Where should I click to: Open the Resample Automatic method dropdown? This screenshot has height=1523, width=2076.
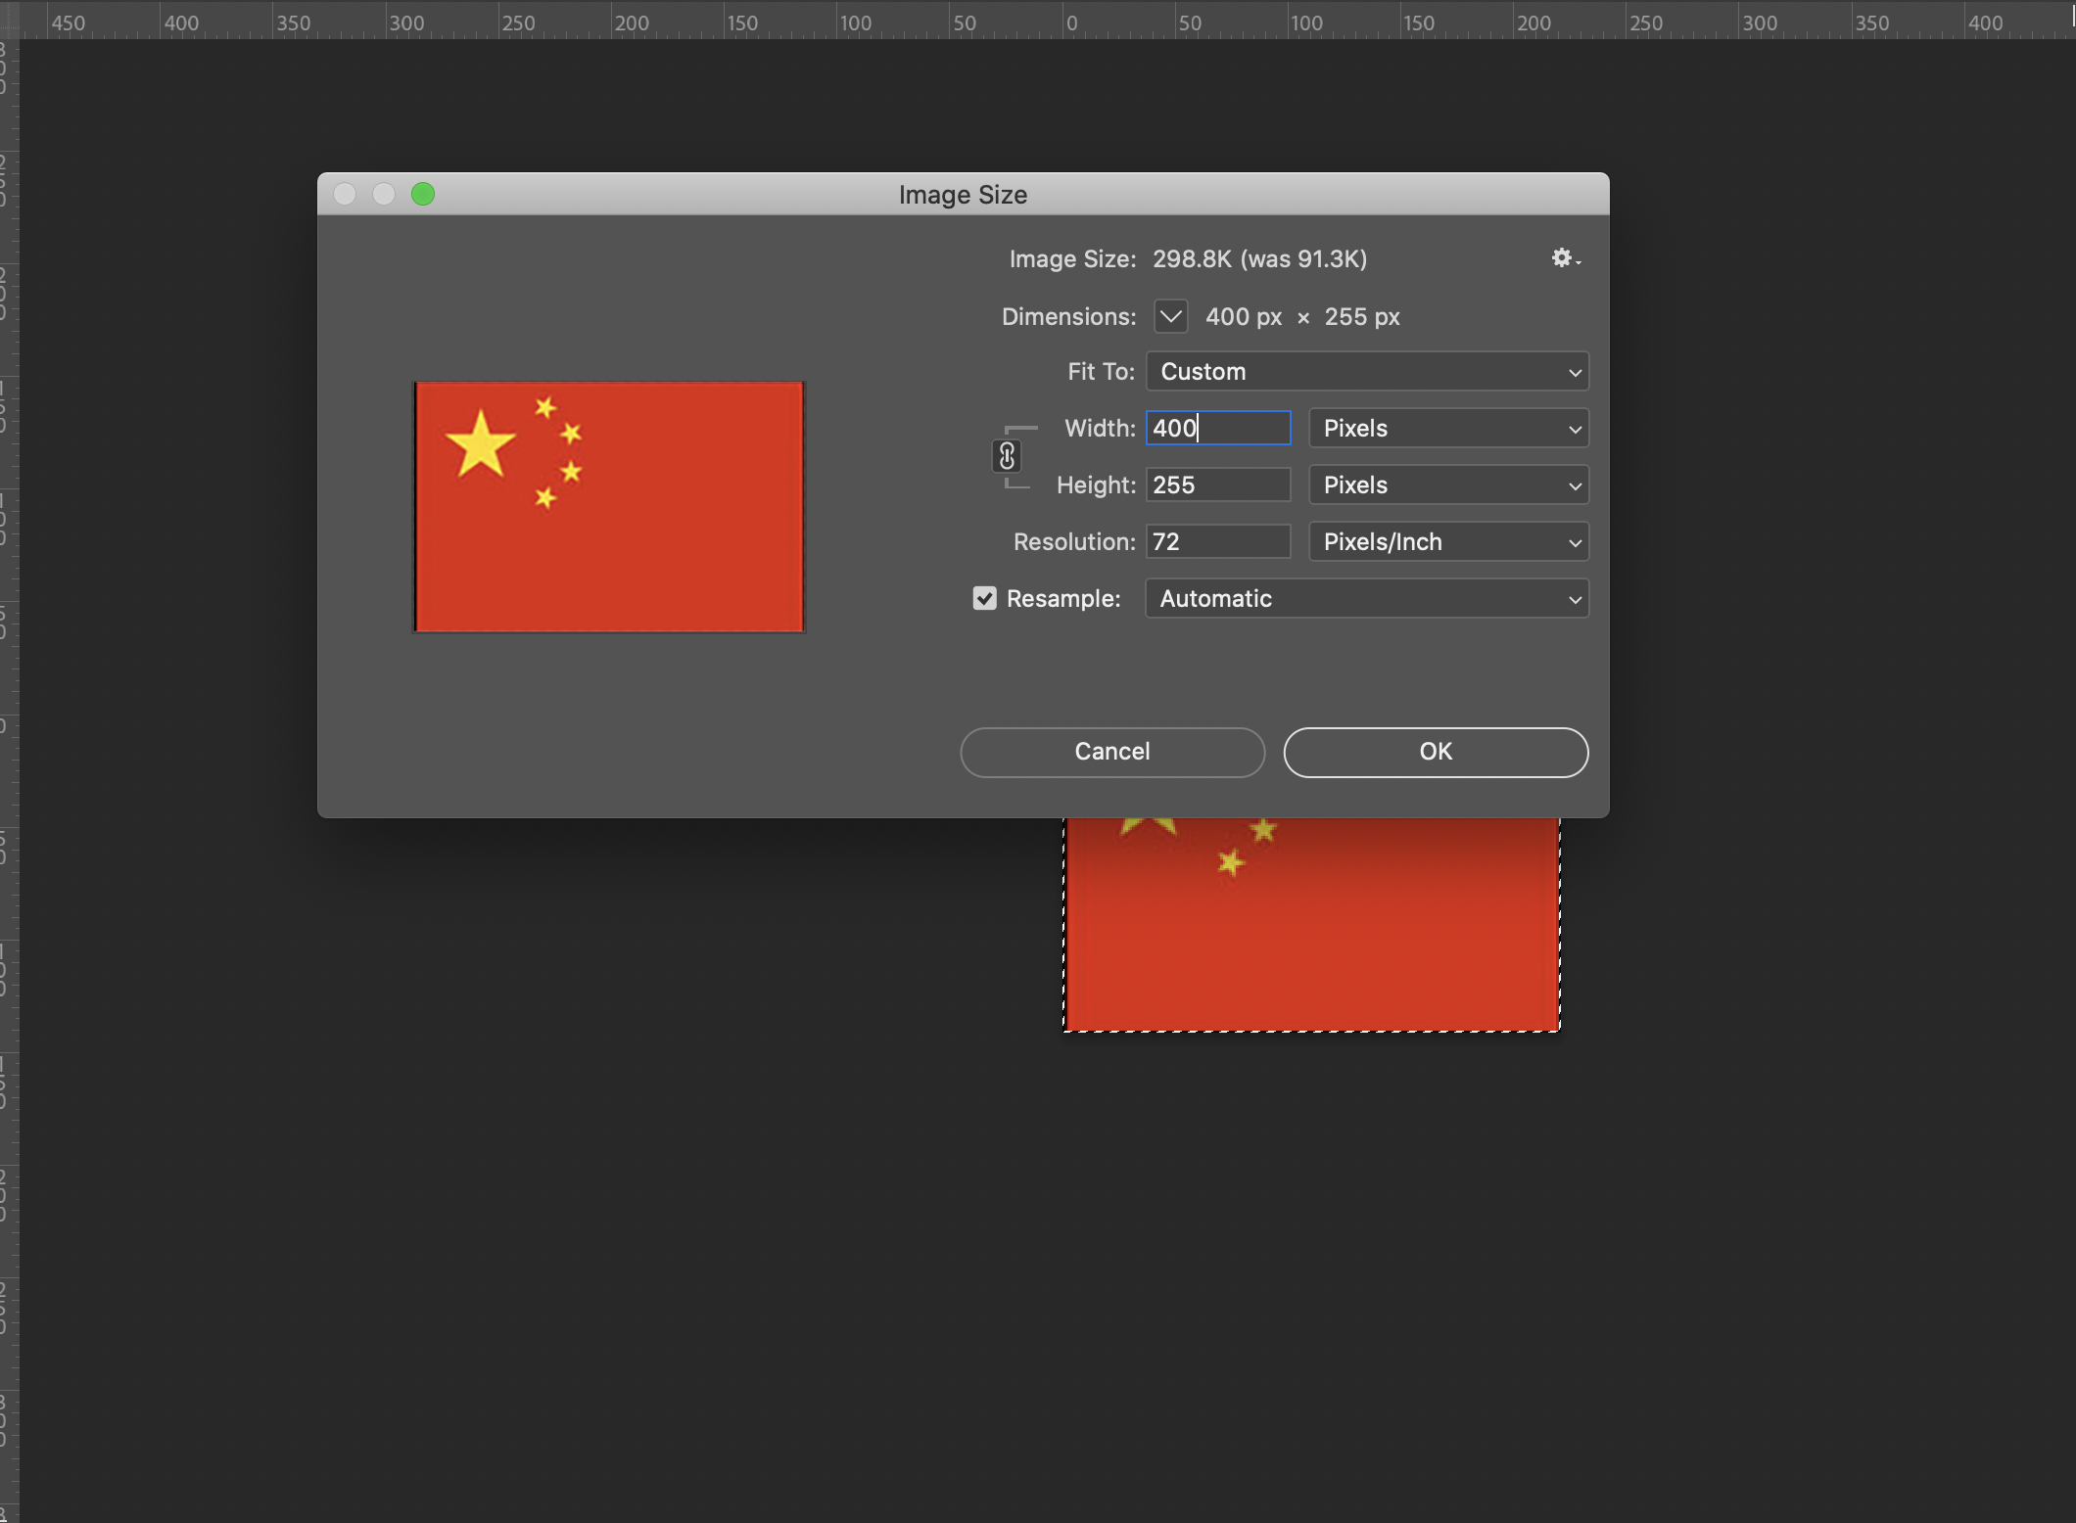coord(1367,599)
